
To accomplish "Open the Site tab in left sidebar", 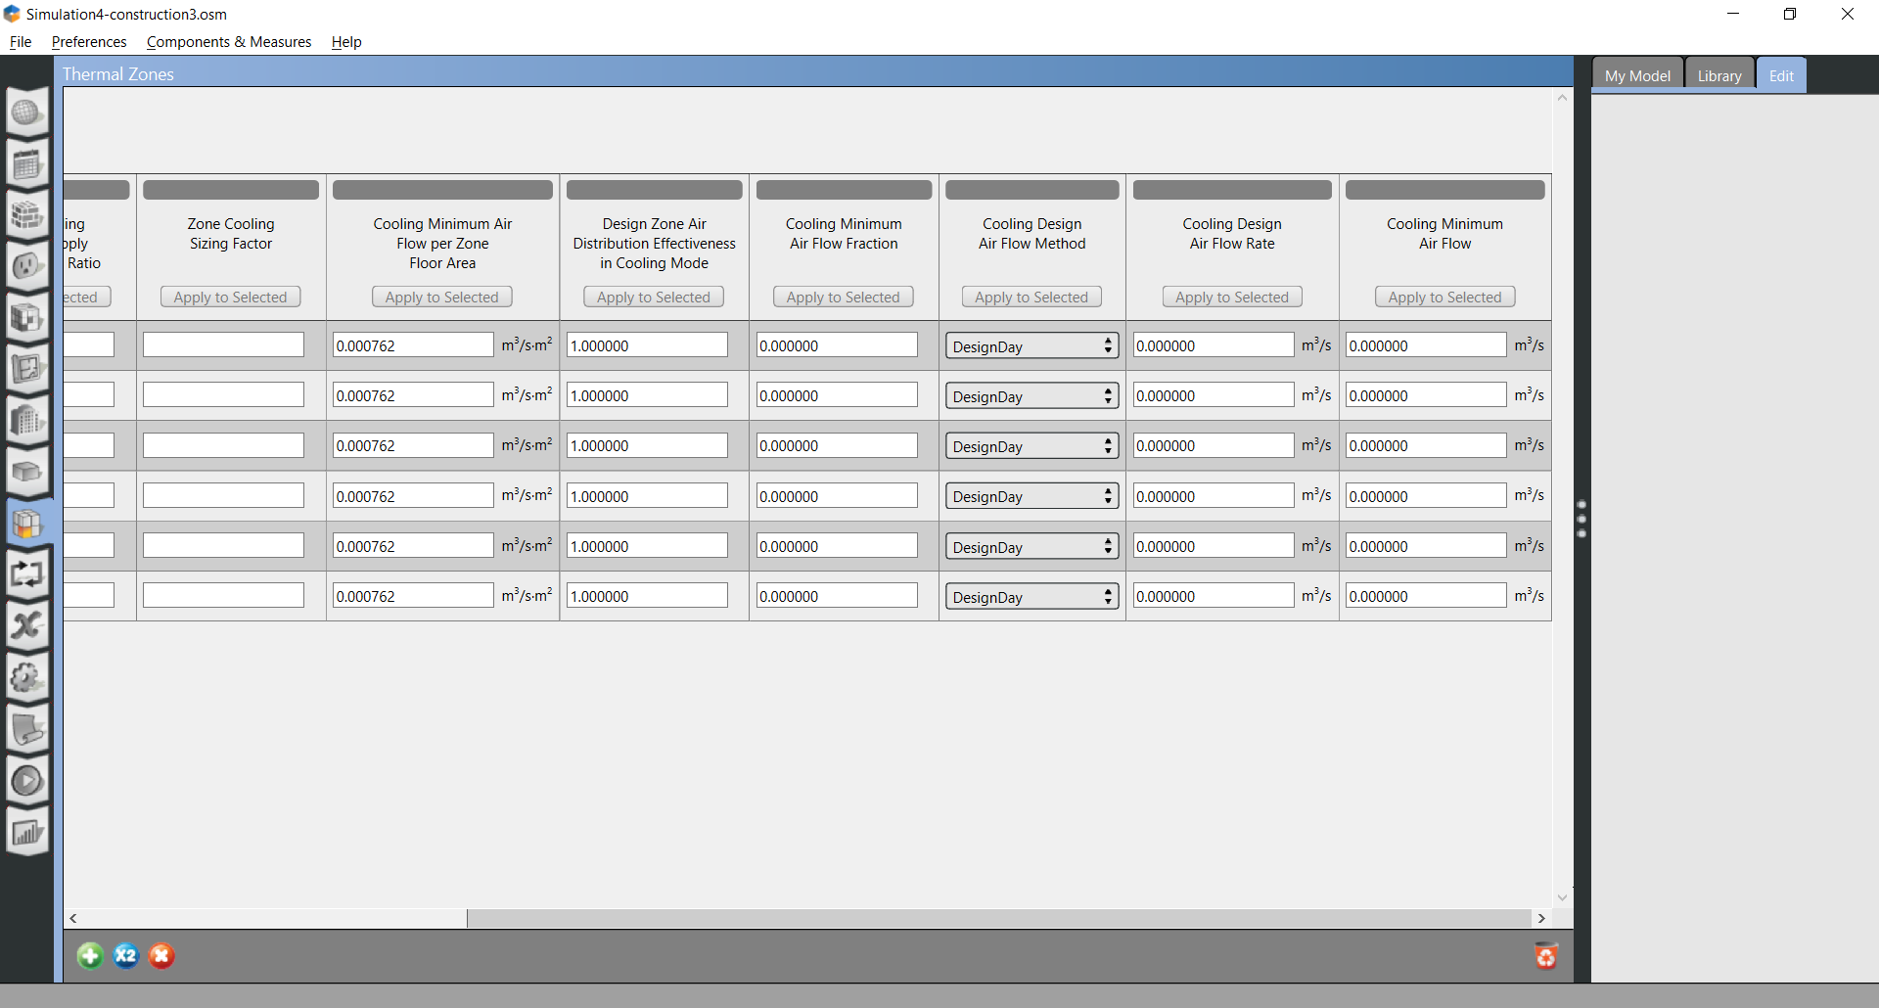I will [x=27, y=113].
